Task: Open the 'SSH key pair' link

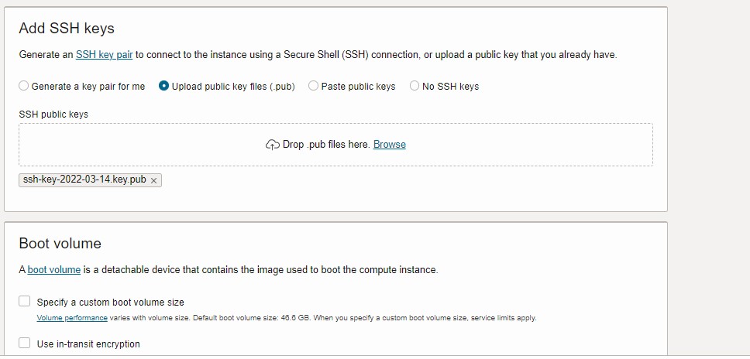Action: (x=104, y=55)
